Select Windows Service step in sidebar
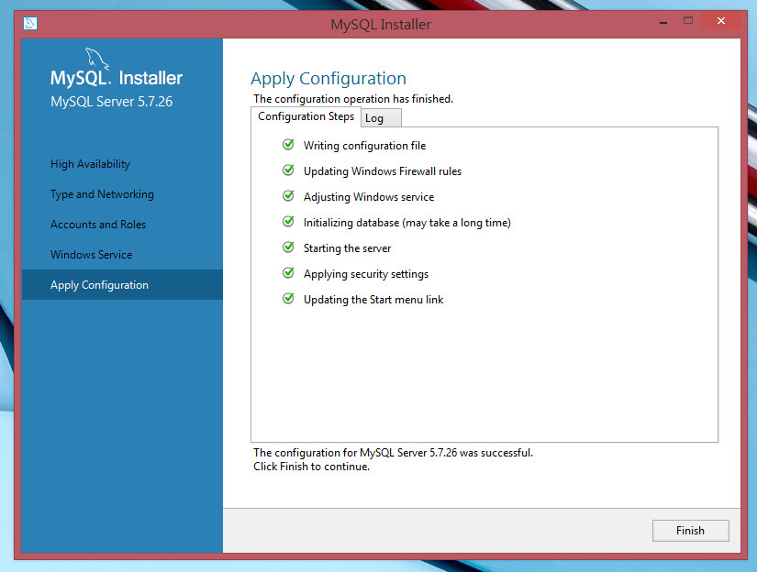 point(91,255)
